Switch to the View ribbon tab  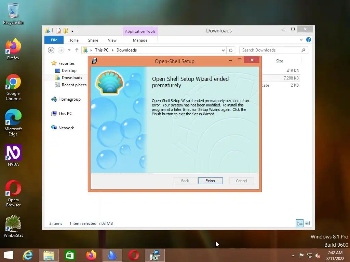(112, 40)
